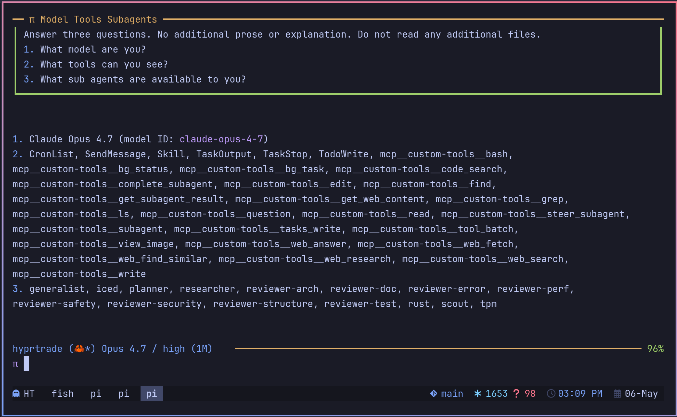Viewport: 677px width, 417px height.
Task: Click the Opus 4.7 model label in the footer
Action: 124,348
